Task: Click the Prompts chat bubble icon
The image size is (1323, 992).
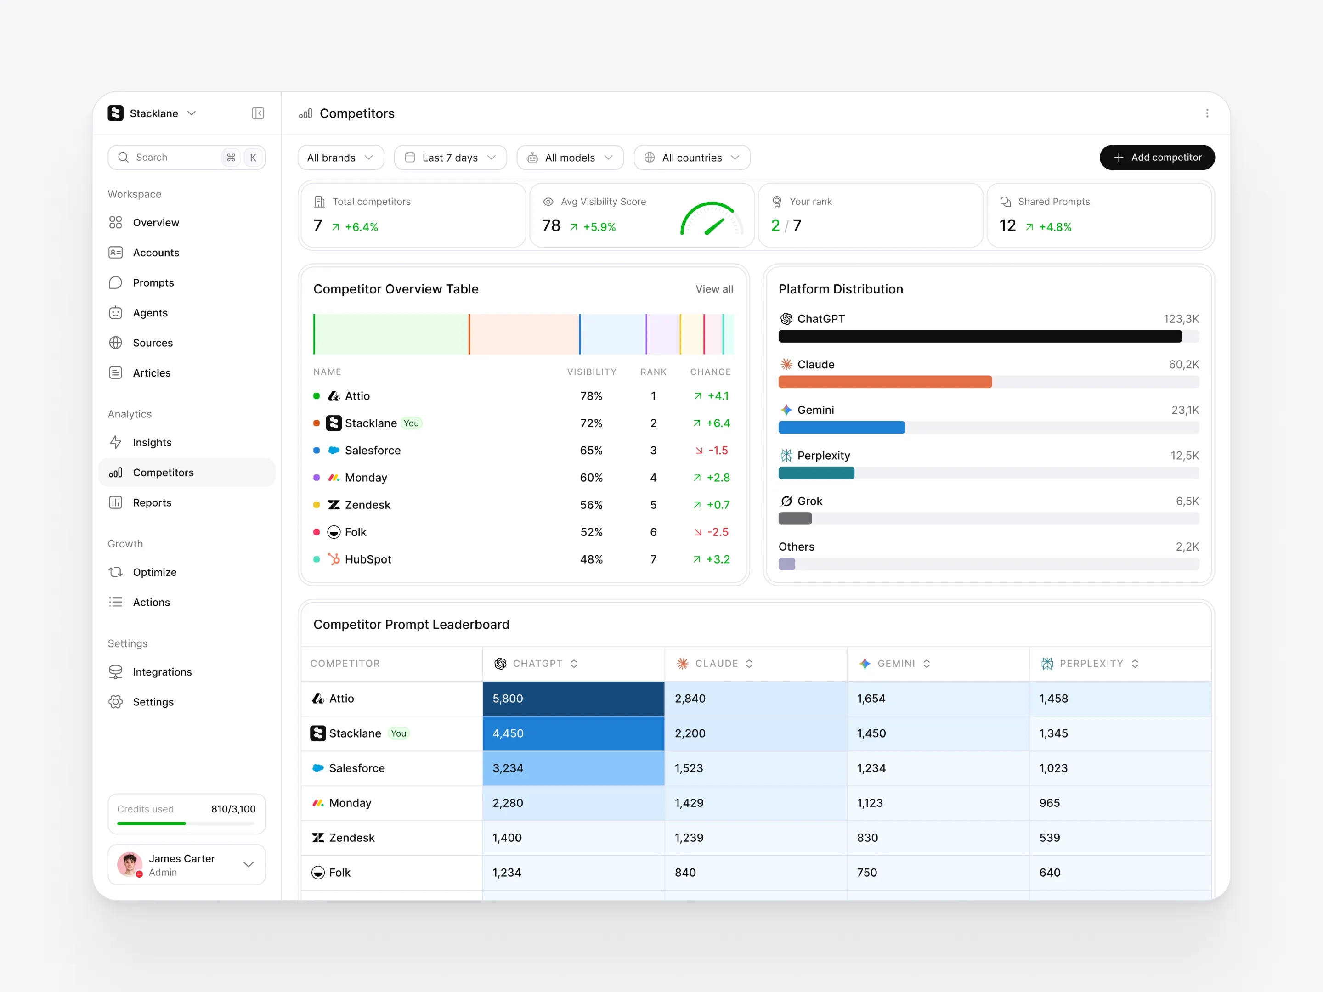Action: click(x=115, y=282)
